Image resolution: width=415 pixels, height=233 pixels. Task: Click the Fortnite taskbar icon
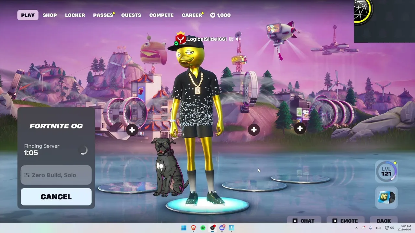click(231, 228)
